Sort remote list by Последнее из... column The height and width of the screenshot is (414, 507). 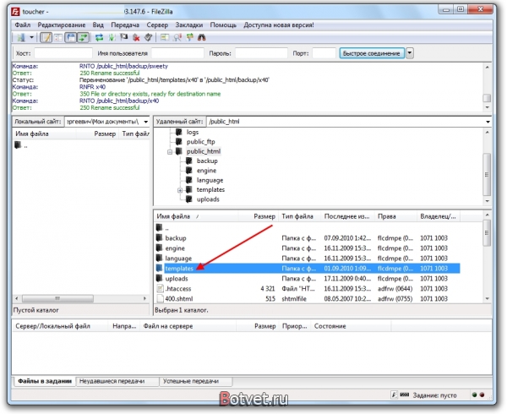point(347,216)
